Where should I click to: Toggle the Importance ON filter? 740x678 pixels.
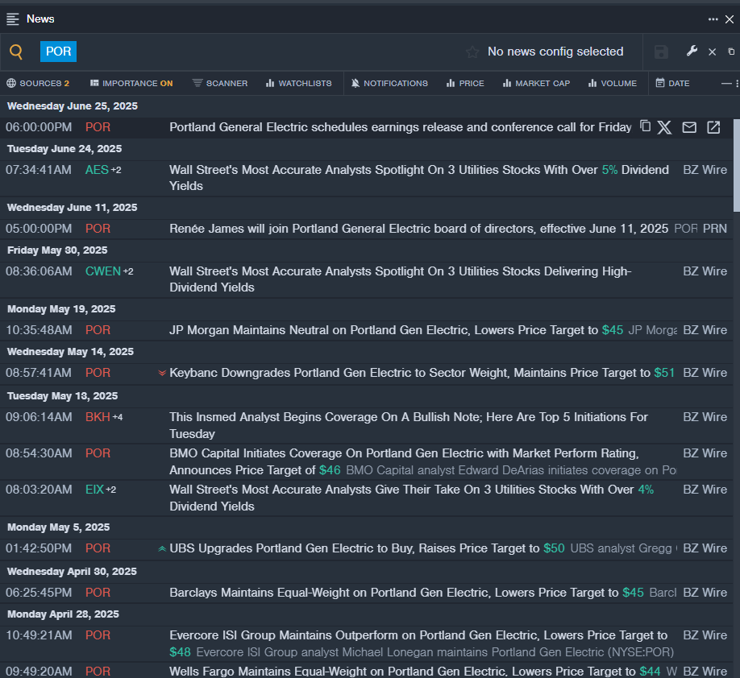tap(131, 84)
